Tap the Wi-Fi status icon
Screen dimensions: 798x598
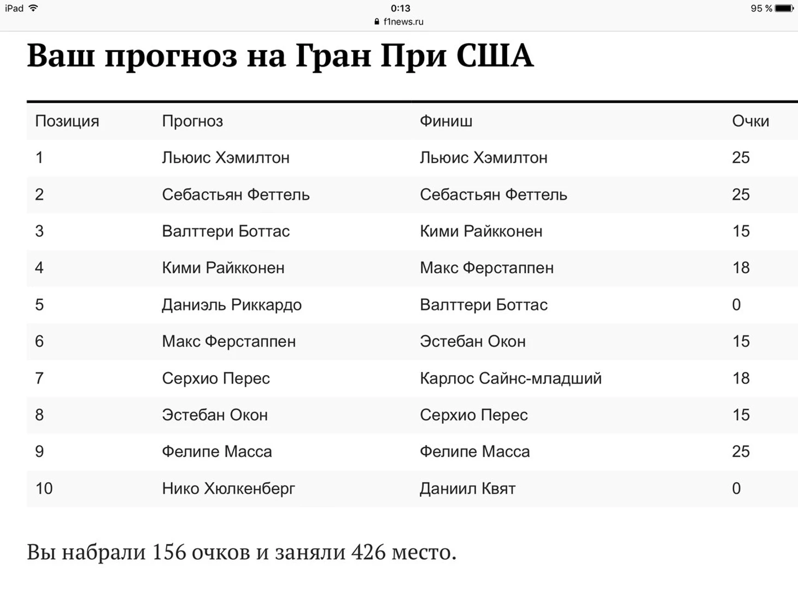click(x=33, y=8)
